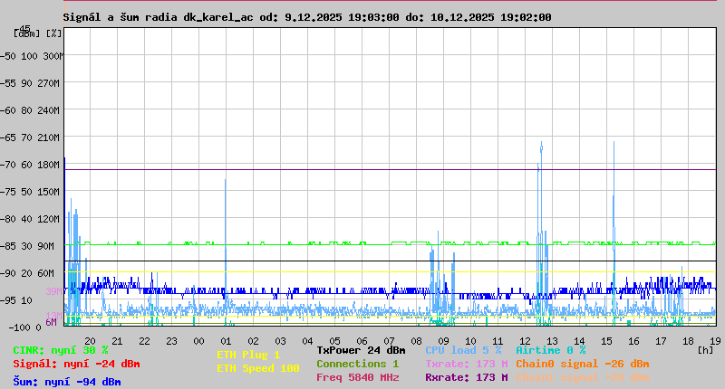Image resolution: width=725 pixels, height=389 pixels.
Task: Click the '12' hour label on the time axis
Action: click(525, 341)
